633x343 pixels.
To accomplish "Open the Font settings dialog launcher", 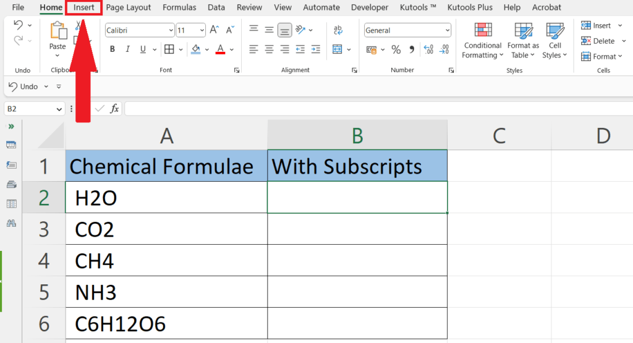I will coord(237,70).
